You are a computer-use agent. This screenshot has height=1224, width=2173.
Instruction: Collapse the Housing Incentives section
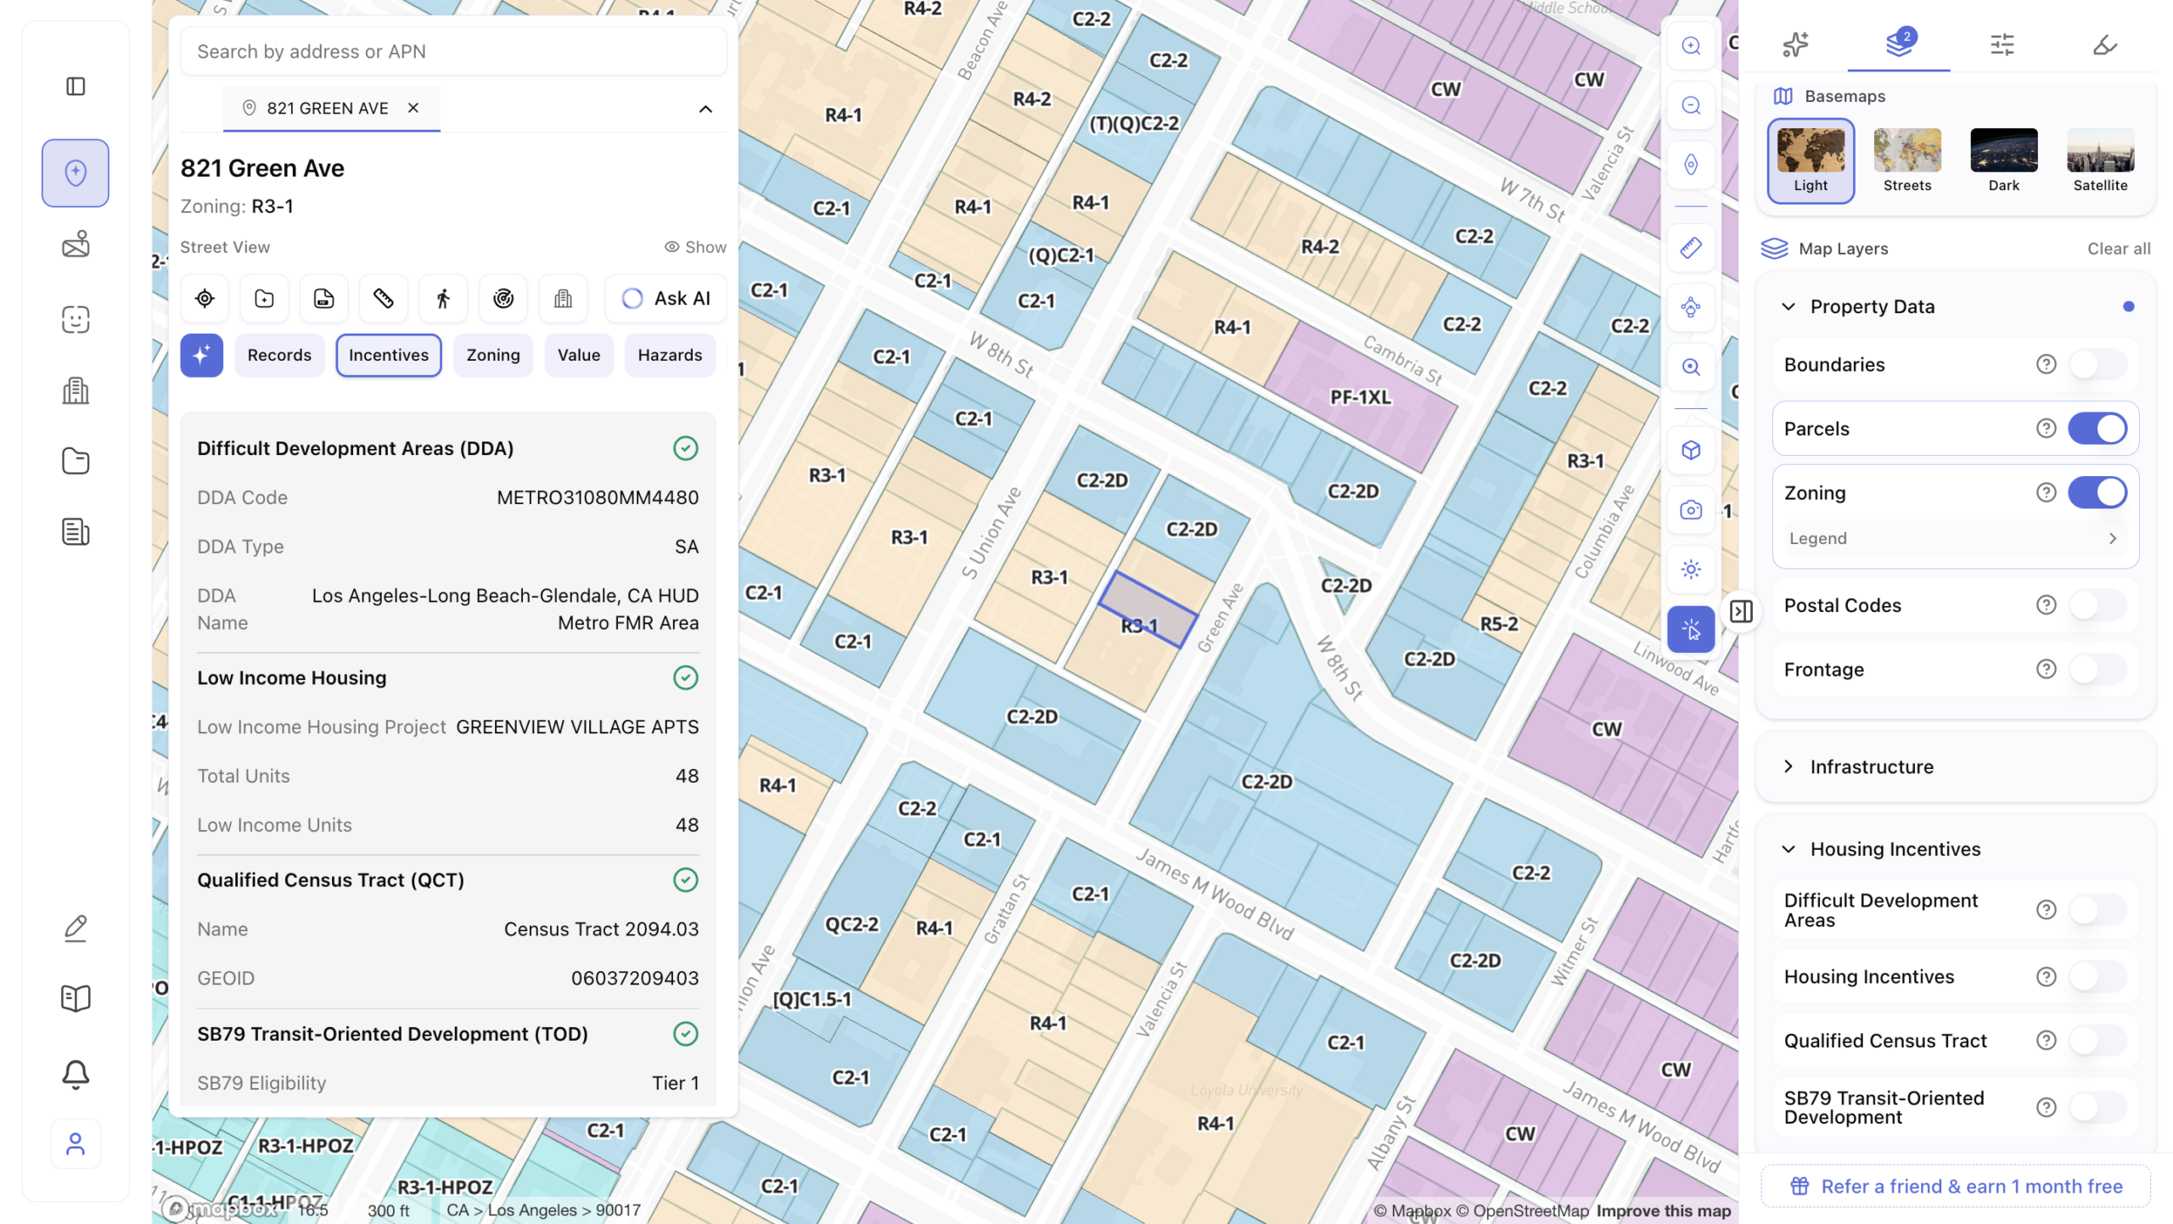pos(1788,849)
